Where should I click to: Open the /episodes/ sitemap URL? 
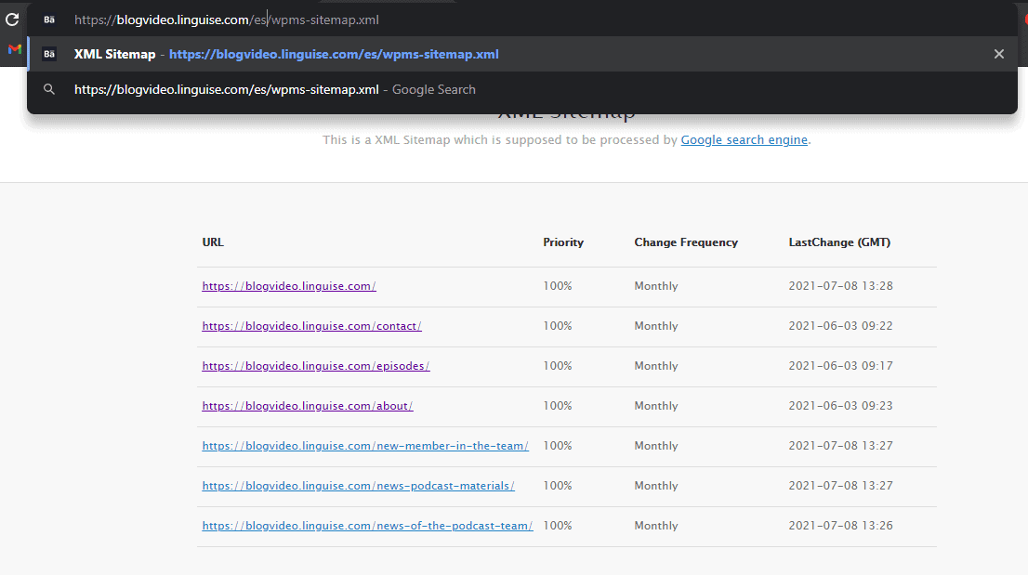click(x=315, y=365)
